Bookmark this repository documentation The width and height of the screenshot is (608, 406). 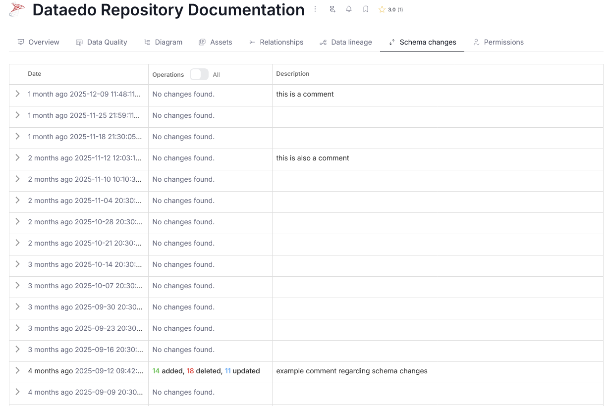coord(366,9)
